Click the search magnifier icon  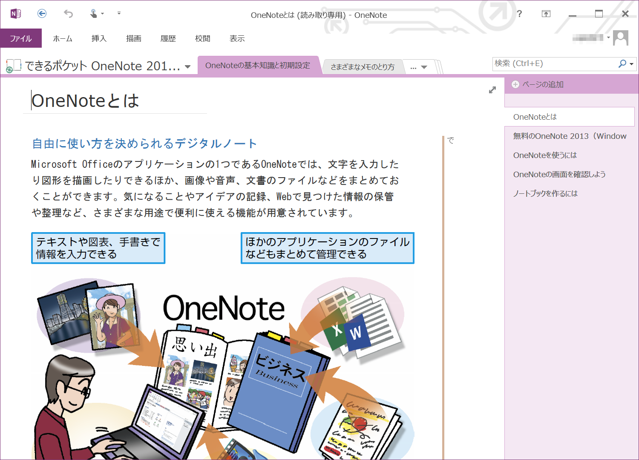pos(622,63)
